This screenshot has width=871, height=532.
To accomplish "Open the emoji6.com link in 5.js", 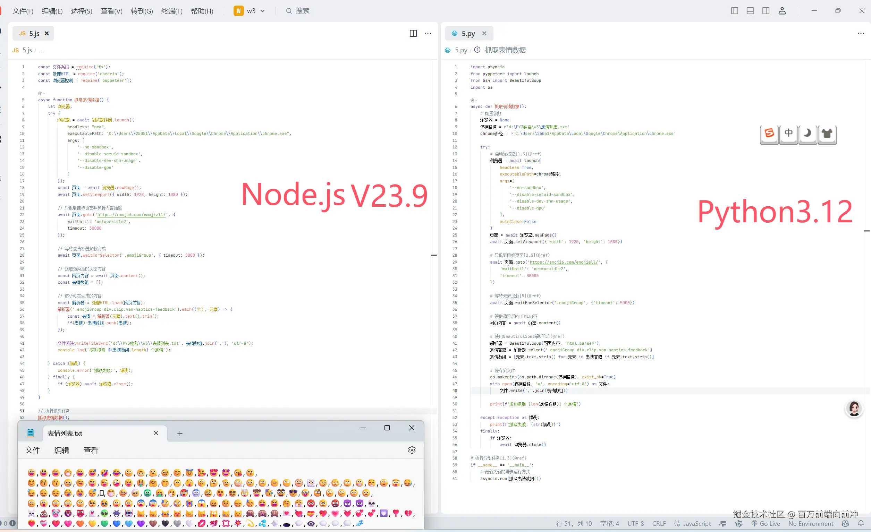I will (132, 215).
